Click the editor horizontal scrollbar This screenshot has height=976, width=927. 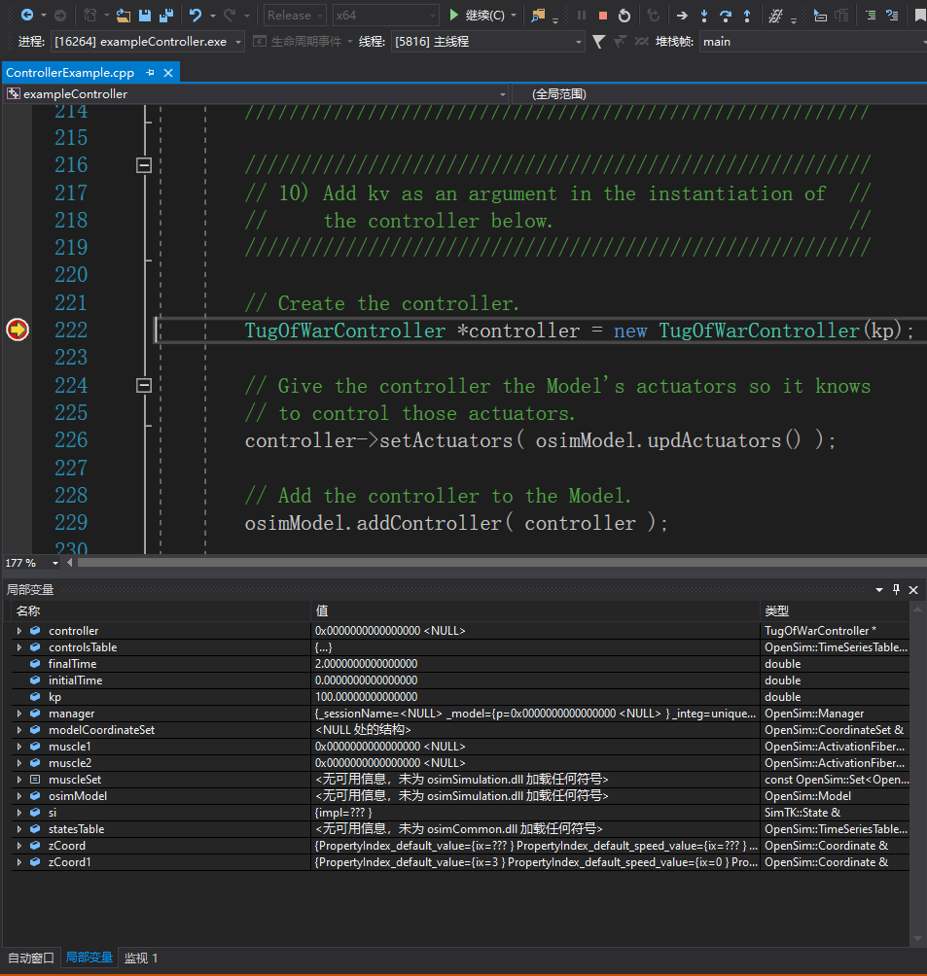(486, 563)
